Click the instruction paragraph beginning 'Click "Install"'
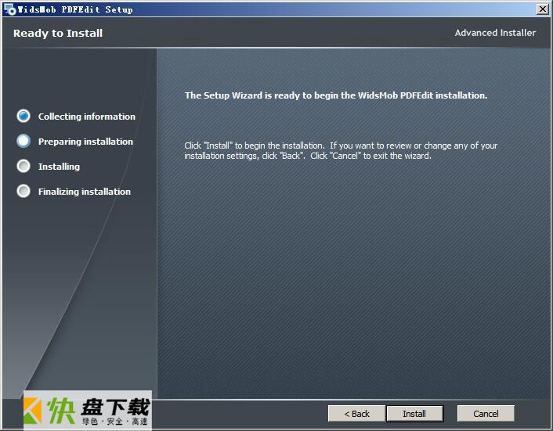This screenshot has width=553, height=431. 341,151
